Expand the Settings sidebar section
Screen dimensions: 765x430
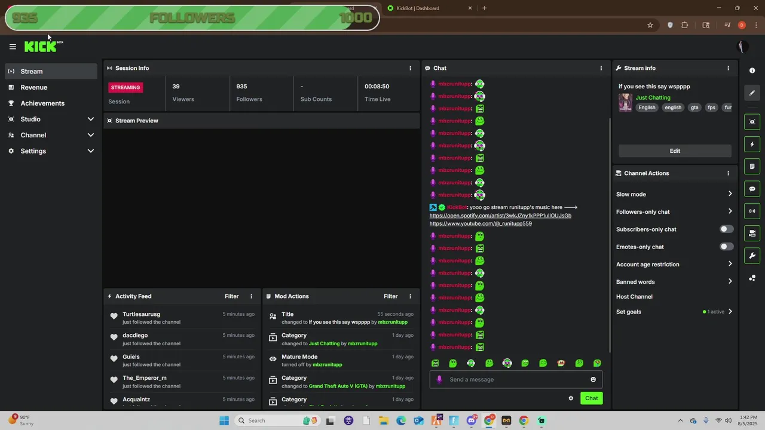point(51,151)
